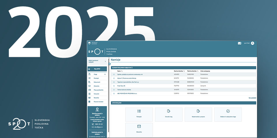Click the Vrsta zastopanja column header
277x138 pixels.
click(205, 71)
